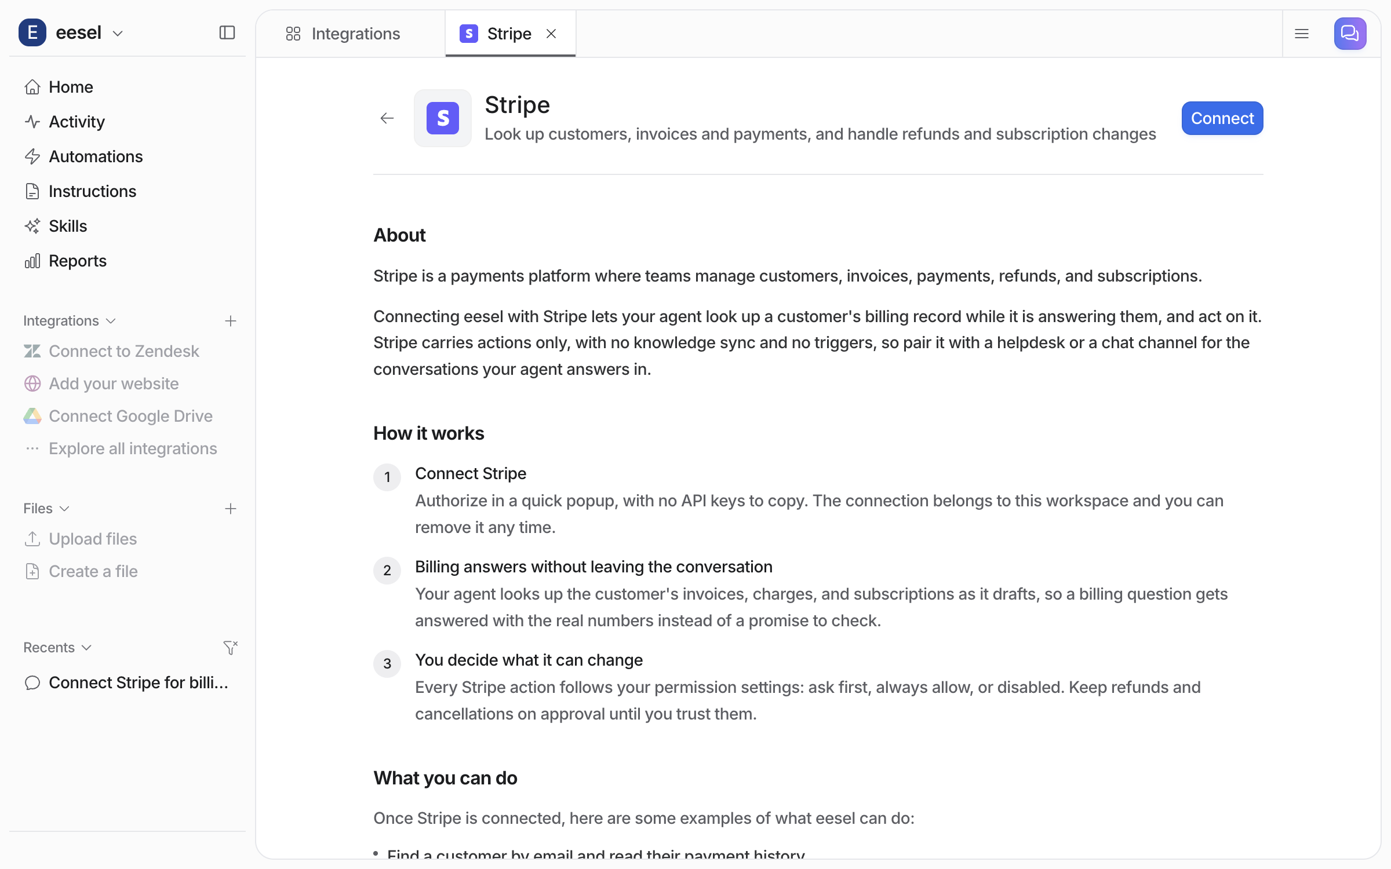This screenshot has width=1391, height=869.
Task: Click the Google Drive logo icon
Action: [x=32, y=416]
